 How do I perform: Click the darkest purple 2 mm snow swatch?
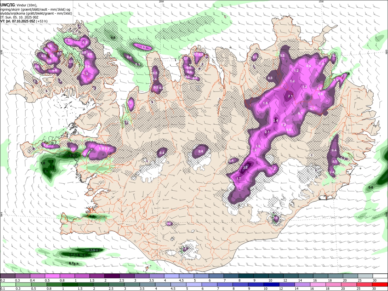tap(112, 276)
